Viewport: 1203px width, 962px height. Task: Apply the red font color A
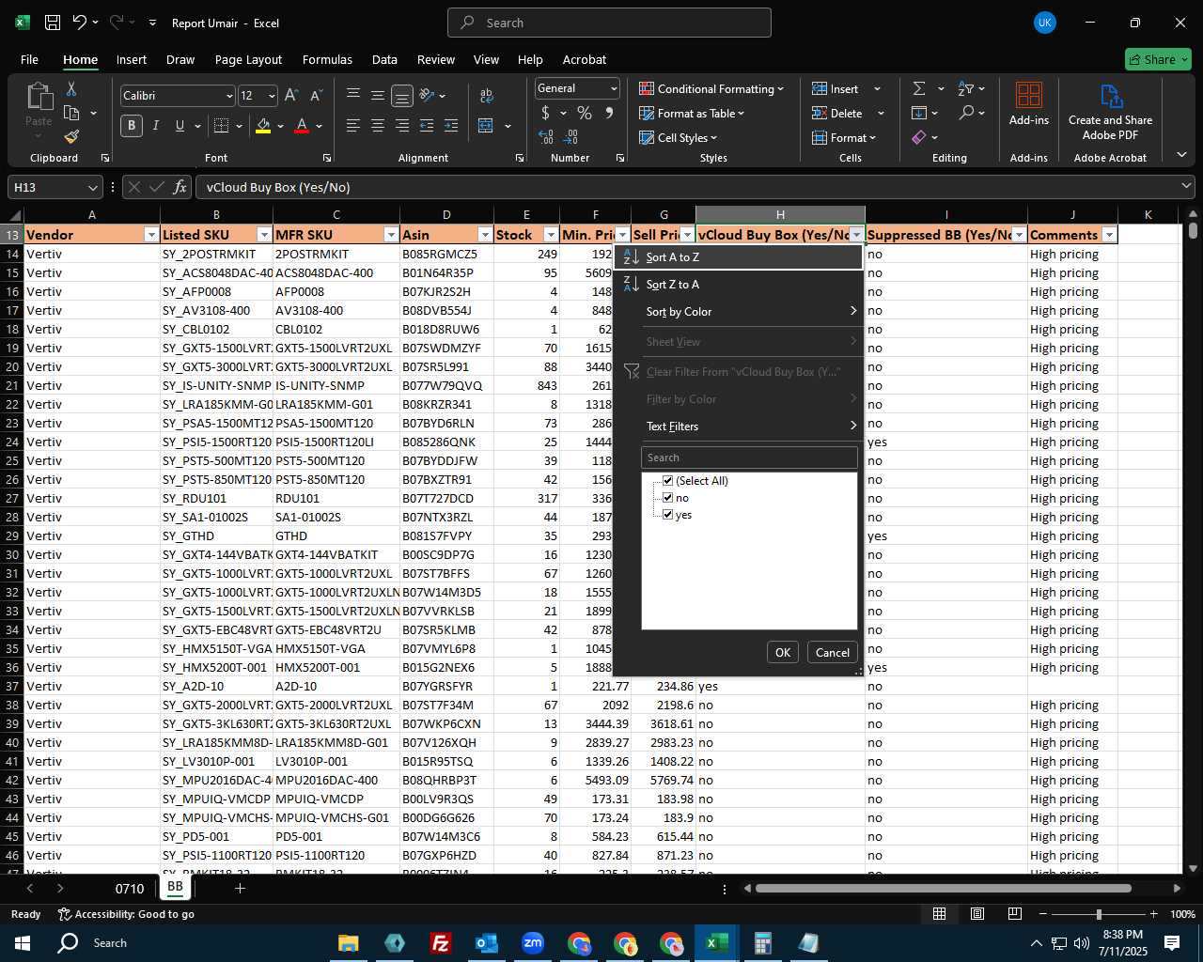[x=302, y=125]
